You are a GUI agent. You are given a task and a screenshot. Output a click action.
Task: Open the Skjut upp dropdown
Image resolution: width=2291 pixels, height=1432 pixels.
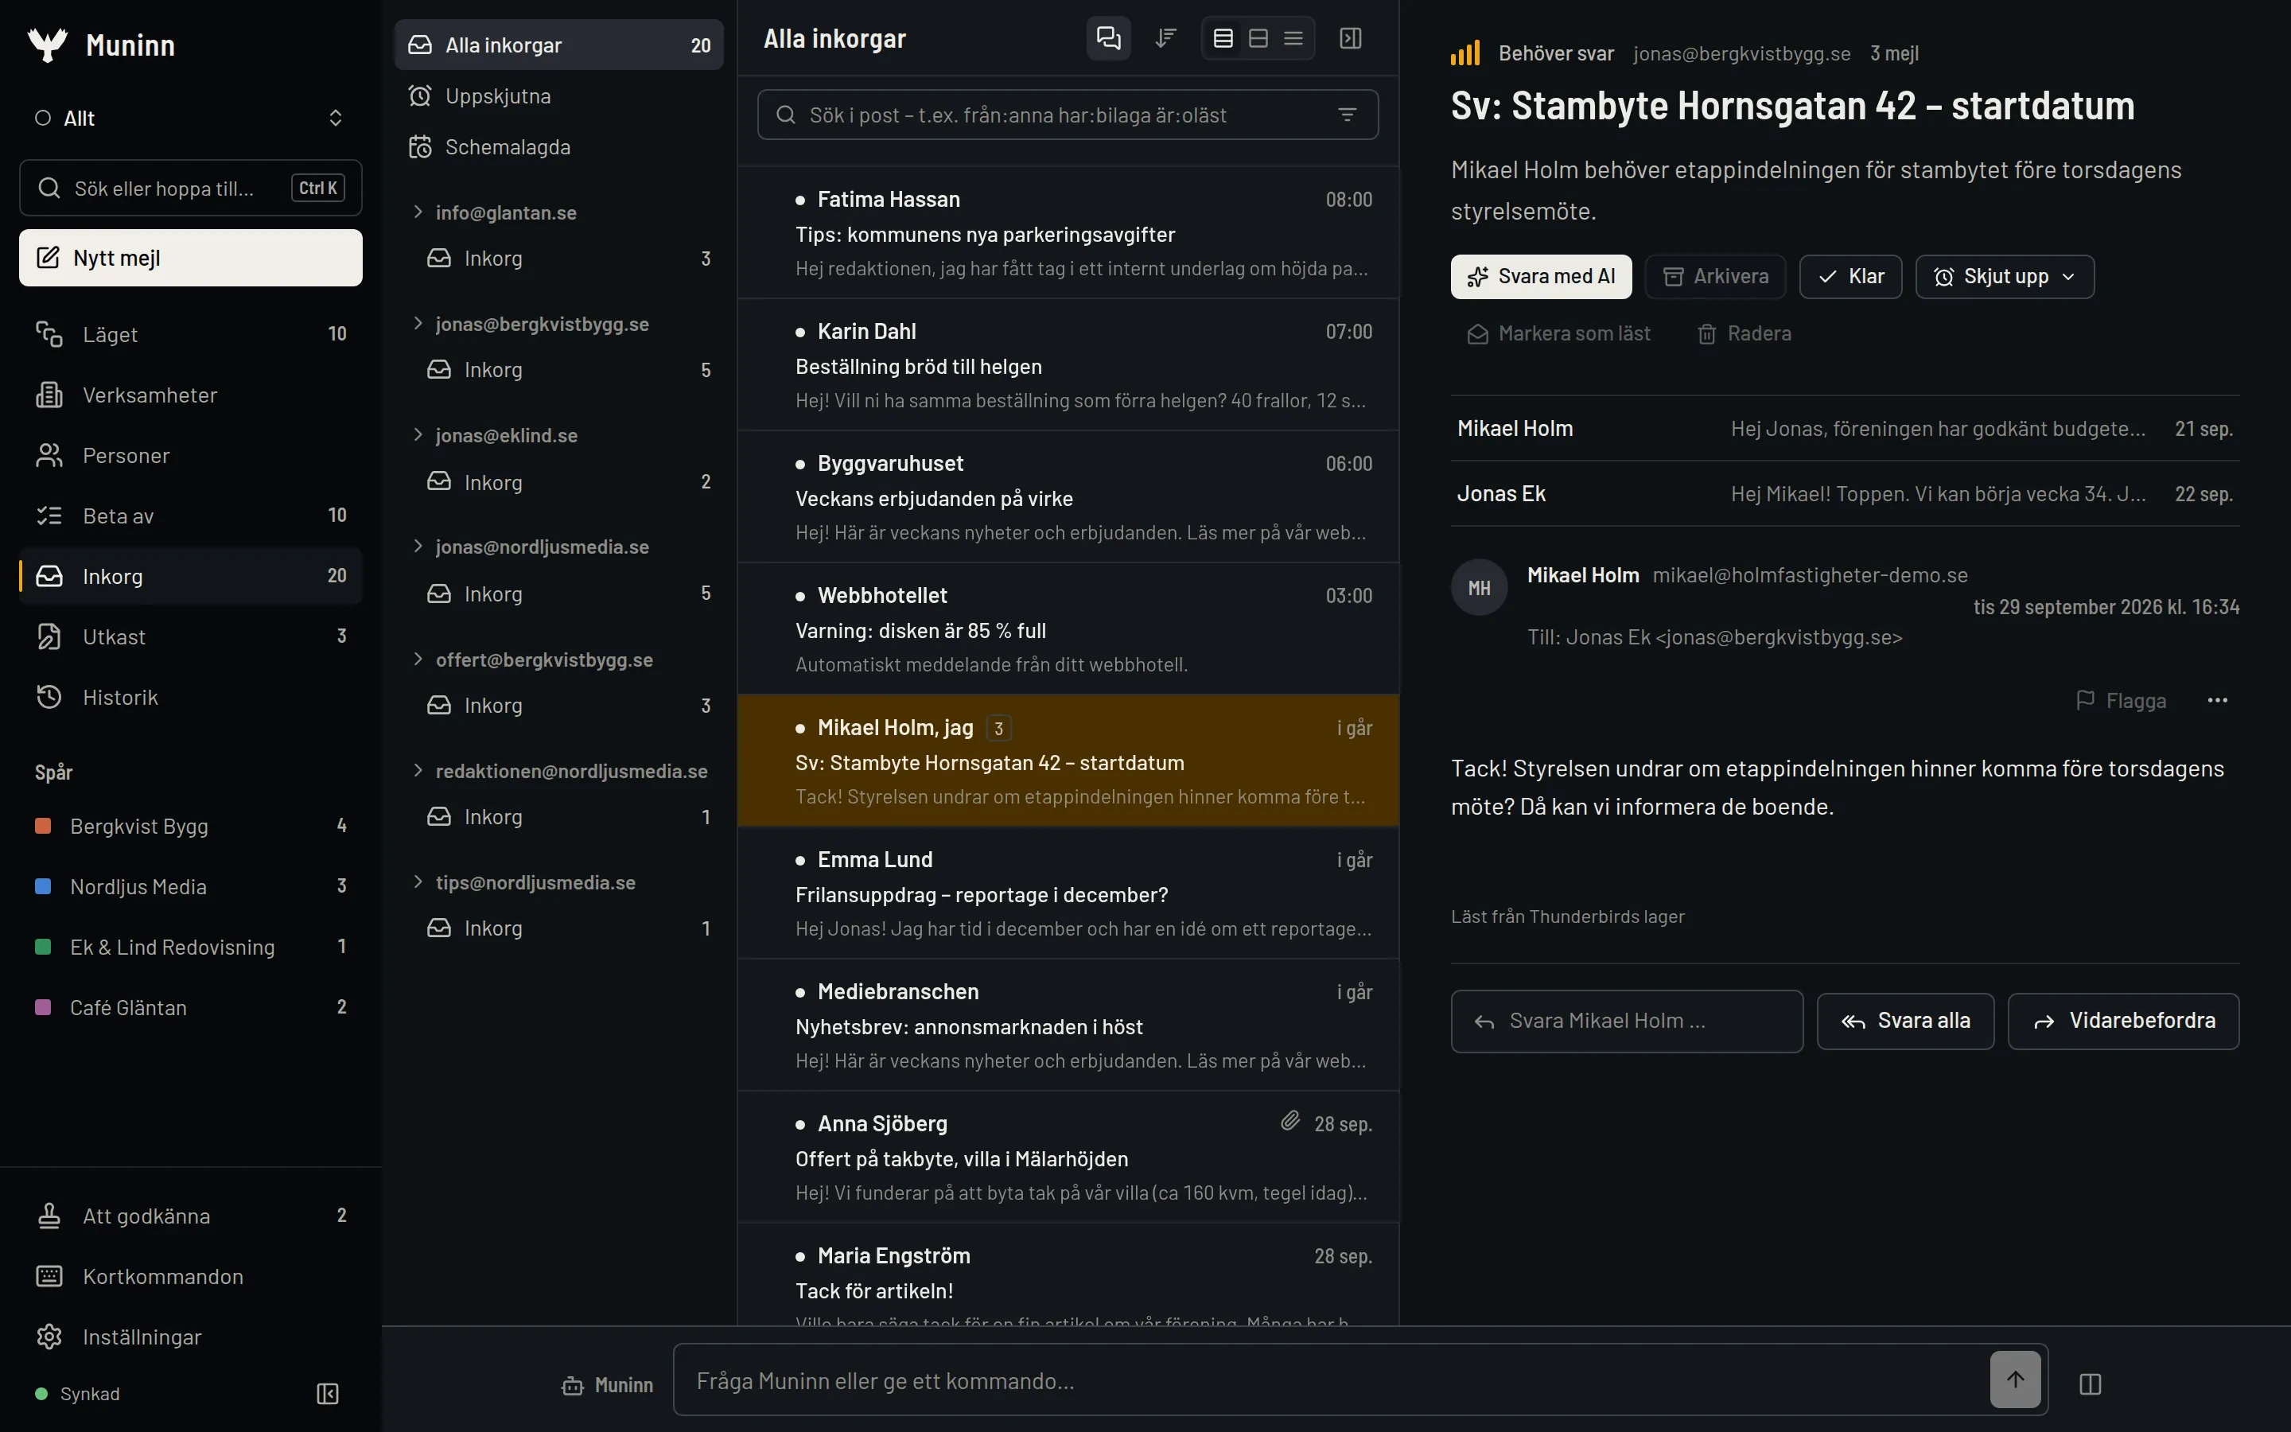[2004, 277]
